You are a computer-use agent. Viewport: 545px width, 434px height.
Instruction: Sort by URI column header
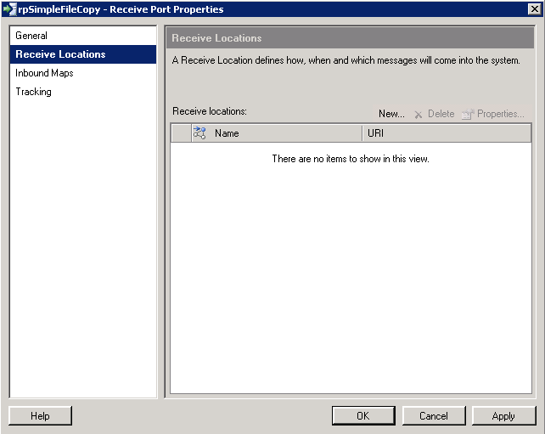(447, 133)
